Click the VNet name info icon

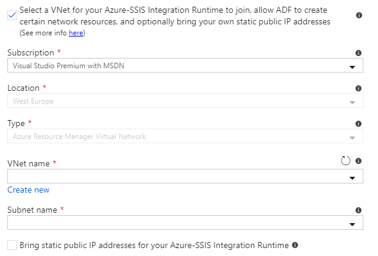(x=358, y=161)
